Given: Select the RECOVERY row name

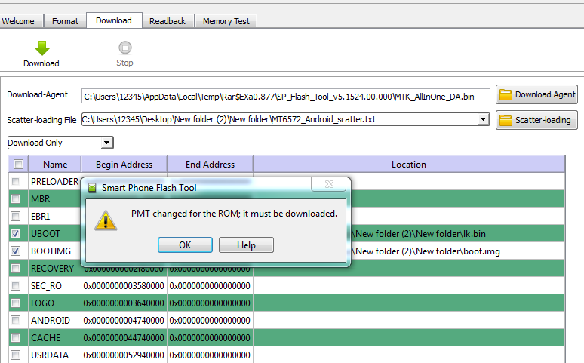Looking at the screenshot, I should point(53,269).
